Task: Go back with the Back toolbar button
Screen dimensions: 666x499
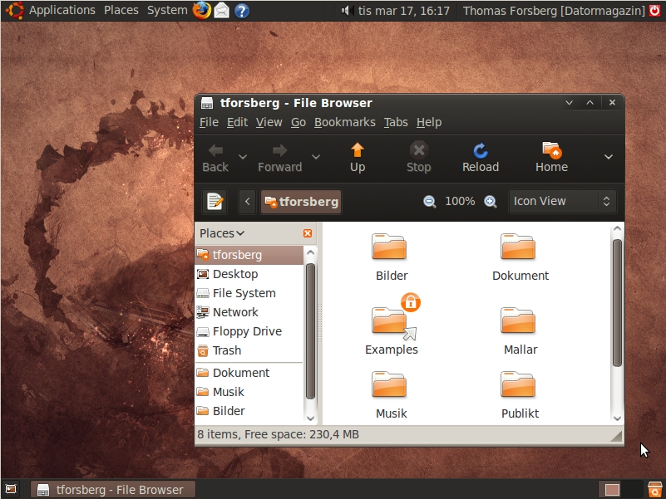Action: click(215, 158)
